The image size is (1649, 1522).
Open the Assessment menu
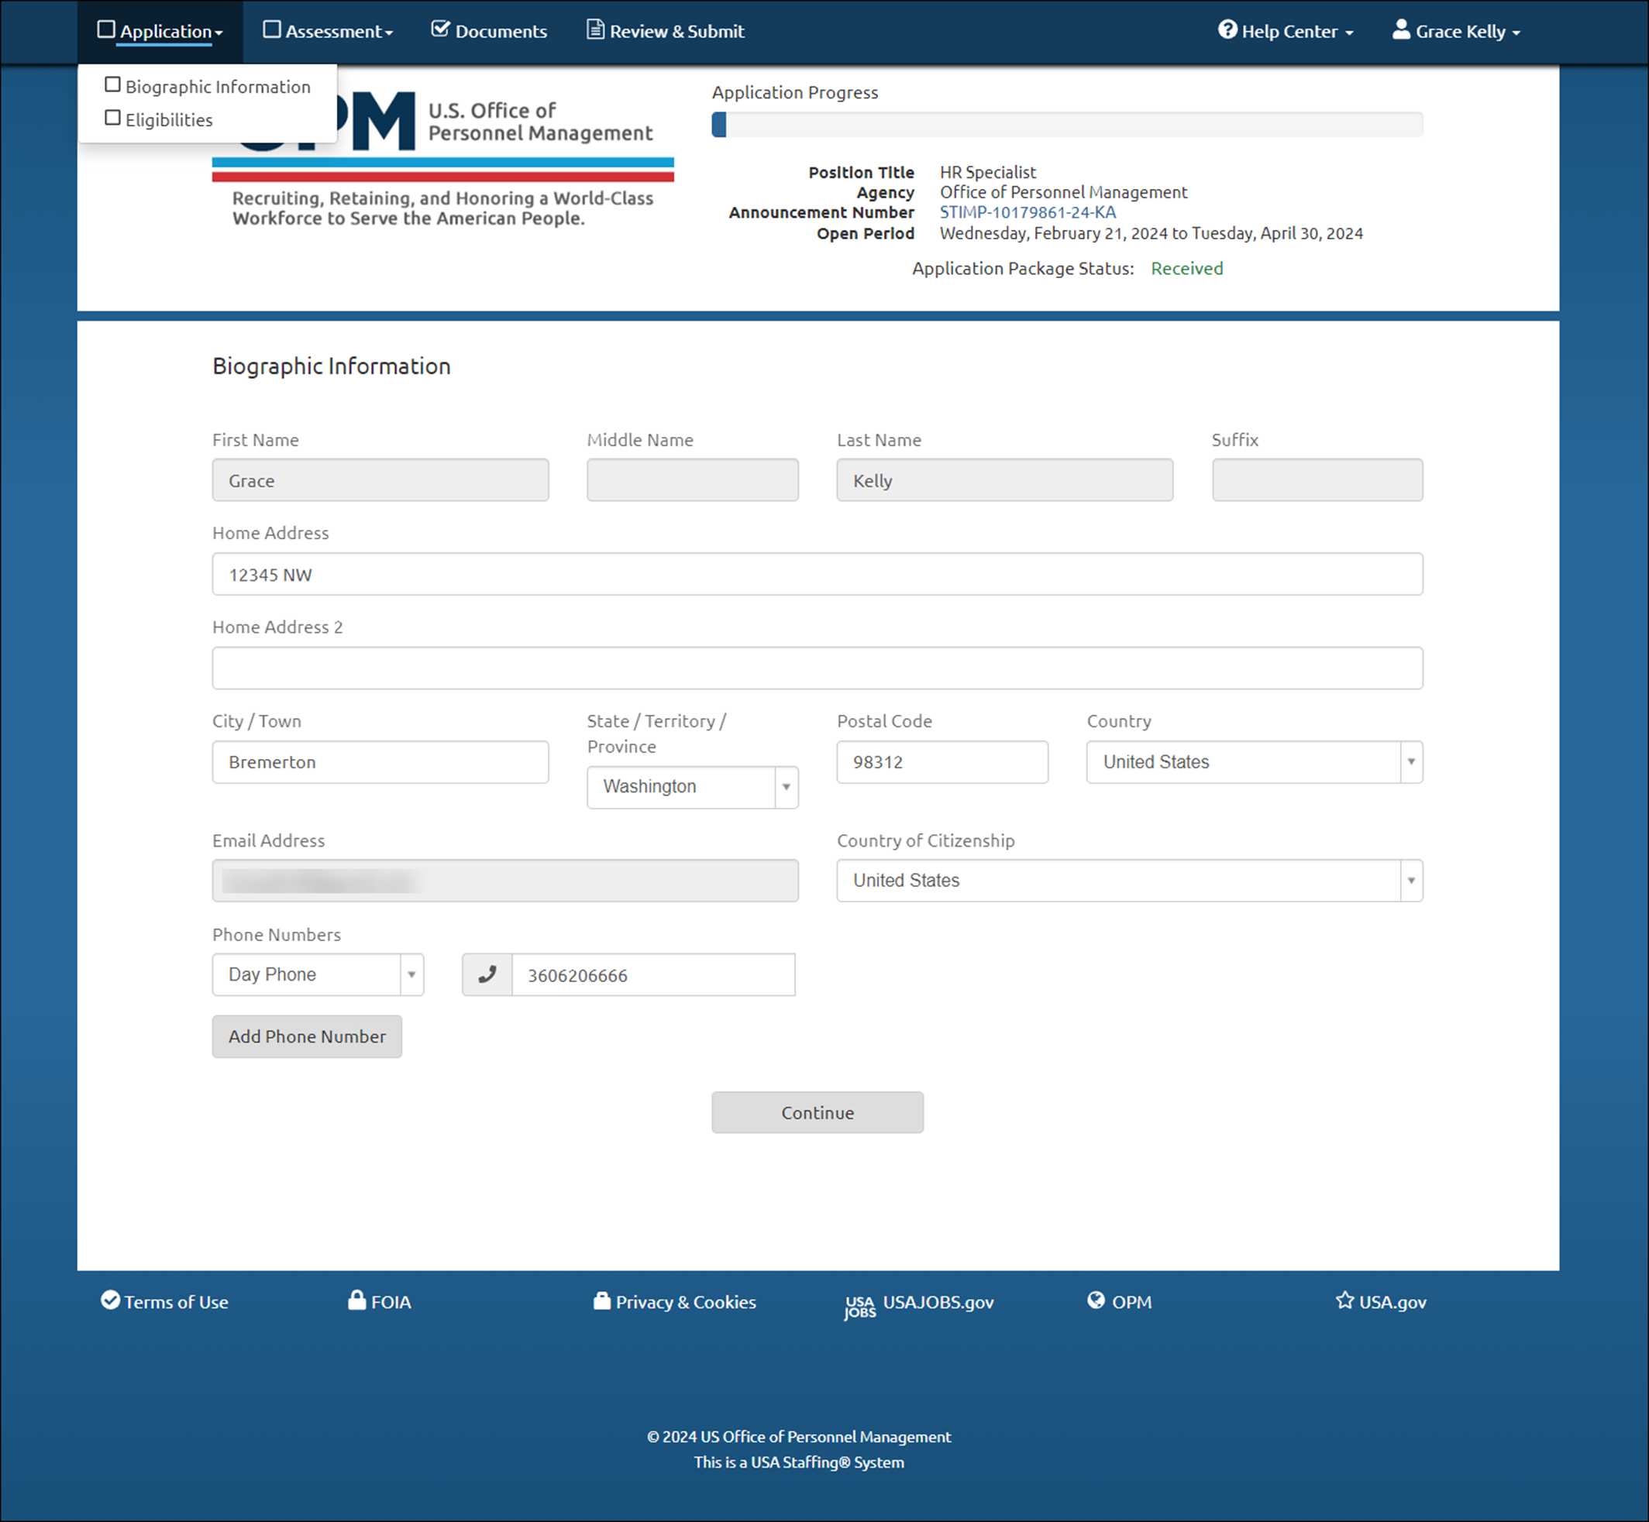click(328, 31)
